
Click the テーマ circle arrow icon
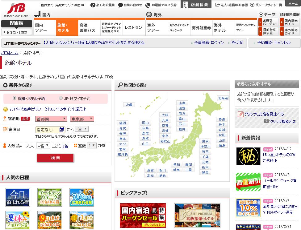(261, 14)
